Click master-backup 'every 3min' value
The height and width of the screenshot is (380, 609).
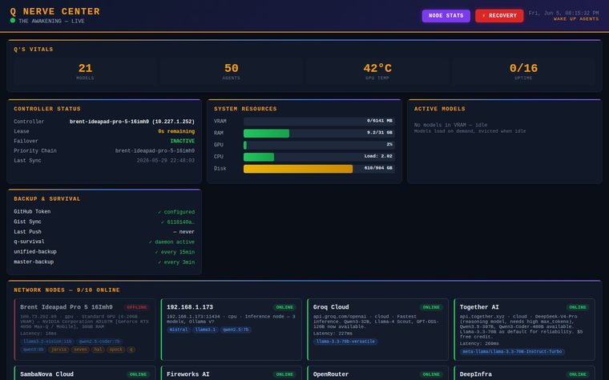pyautogui.click(x=176, y=262)
